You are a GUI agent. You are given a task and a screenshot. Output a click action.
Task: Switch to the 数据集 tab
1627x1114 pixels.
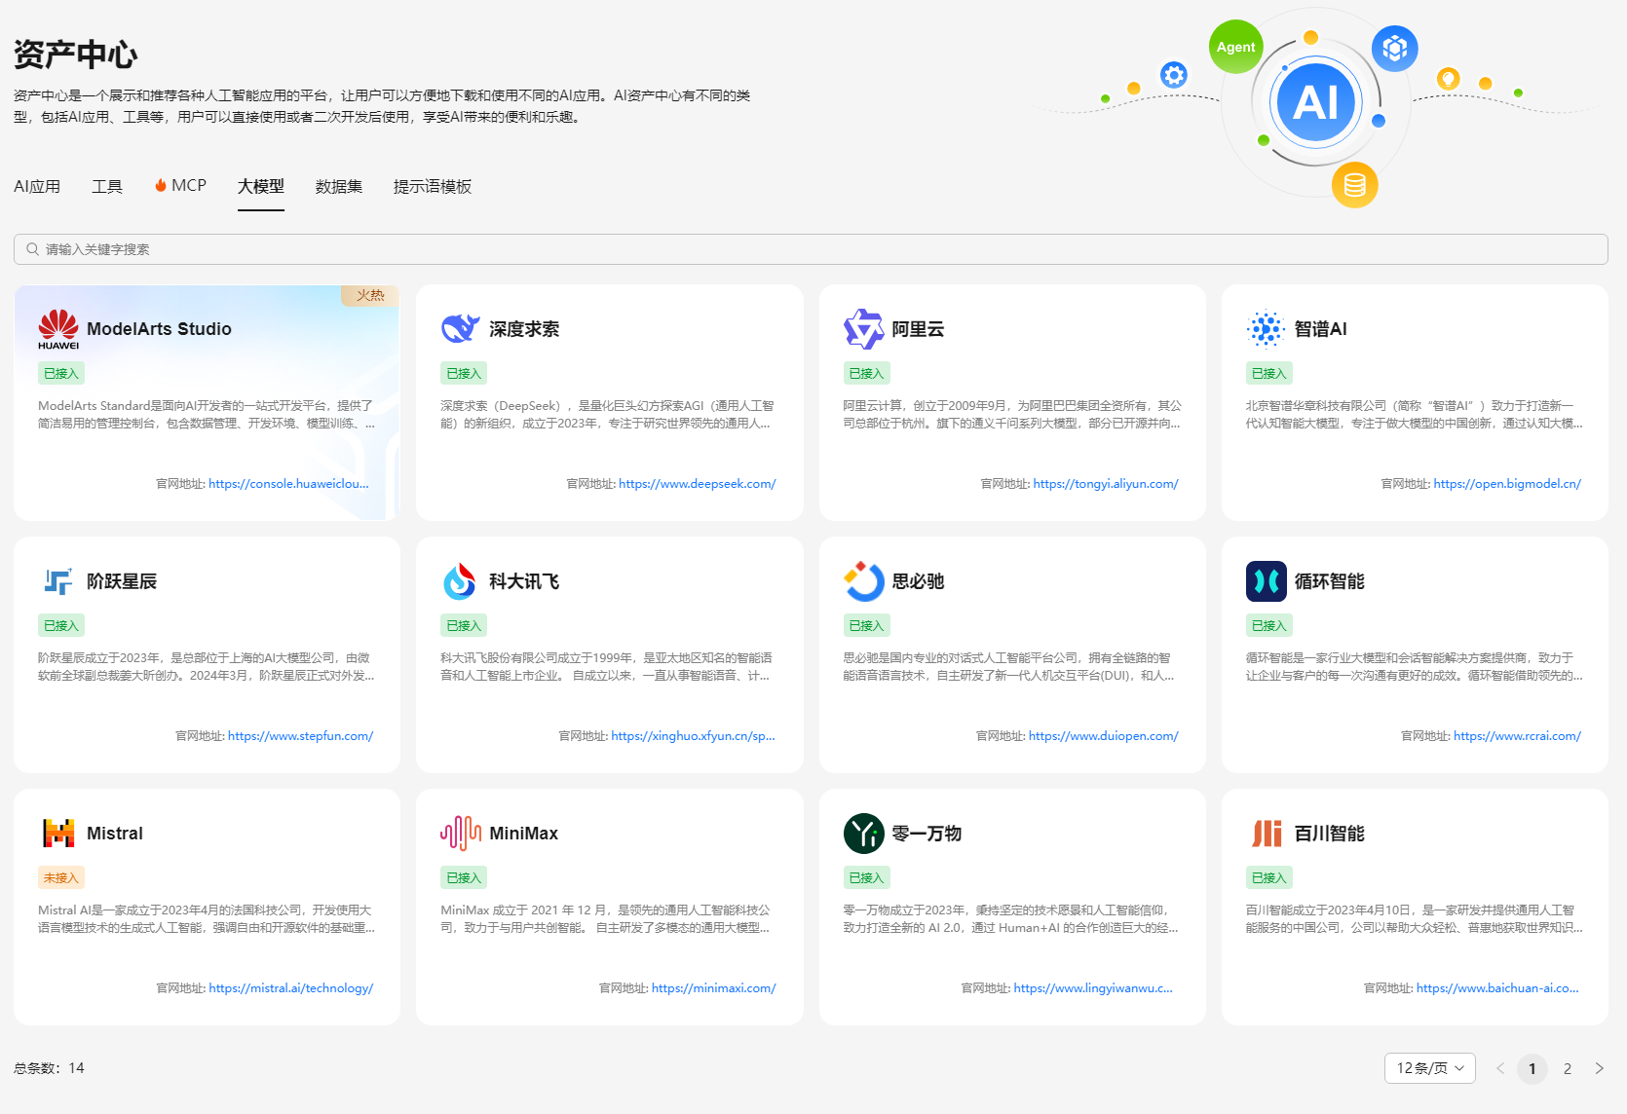tap(338, 186)
